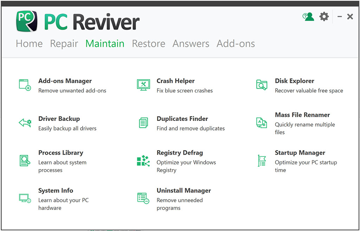Minimize the PC Reviver window
The height and width of the screenshot is (231, 360).
tap(340, 17)
